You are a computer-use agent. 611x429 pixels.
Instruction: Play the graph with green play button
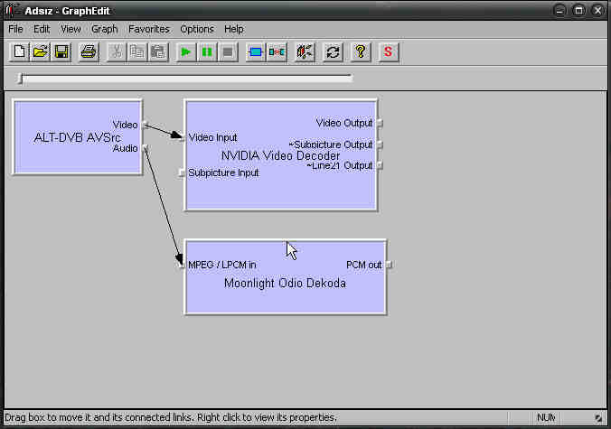point(186,51)
